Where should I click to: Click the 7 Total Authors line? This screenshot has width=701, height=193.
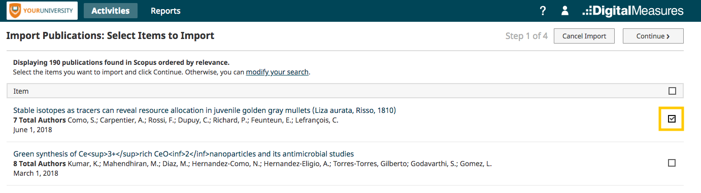176,120
